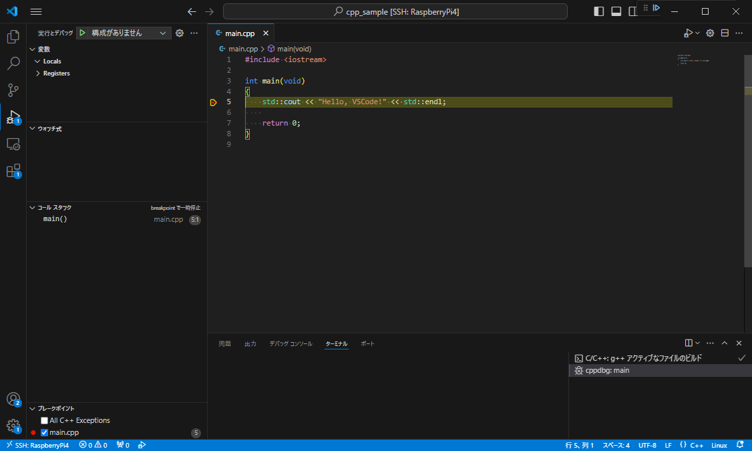This screenshot has height=451, width=752.
Task: Open launch settings via the gear icon
Action: click(x=179, y=32)
